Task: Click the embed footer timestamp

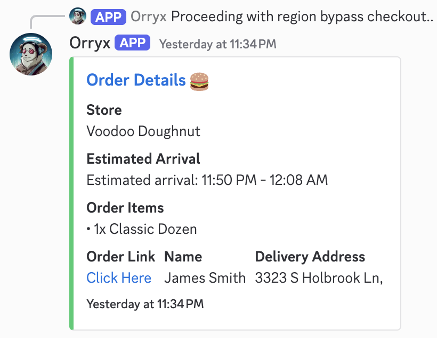Action: 145,305
